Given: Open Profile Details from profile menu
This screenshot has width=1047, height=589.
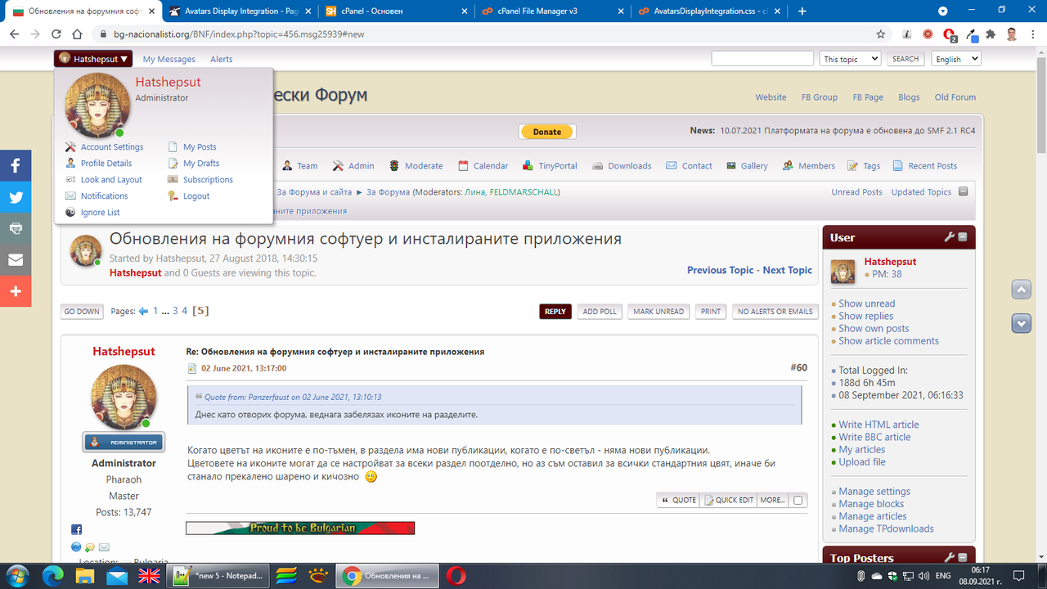Looking at the screenshot, I should (x=106, y=164).
